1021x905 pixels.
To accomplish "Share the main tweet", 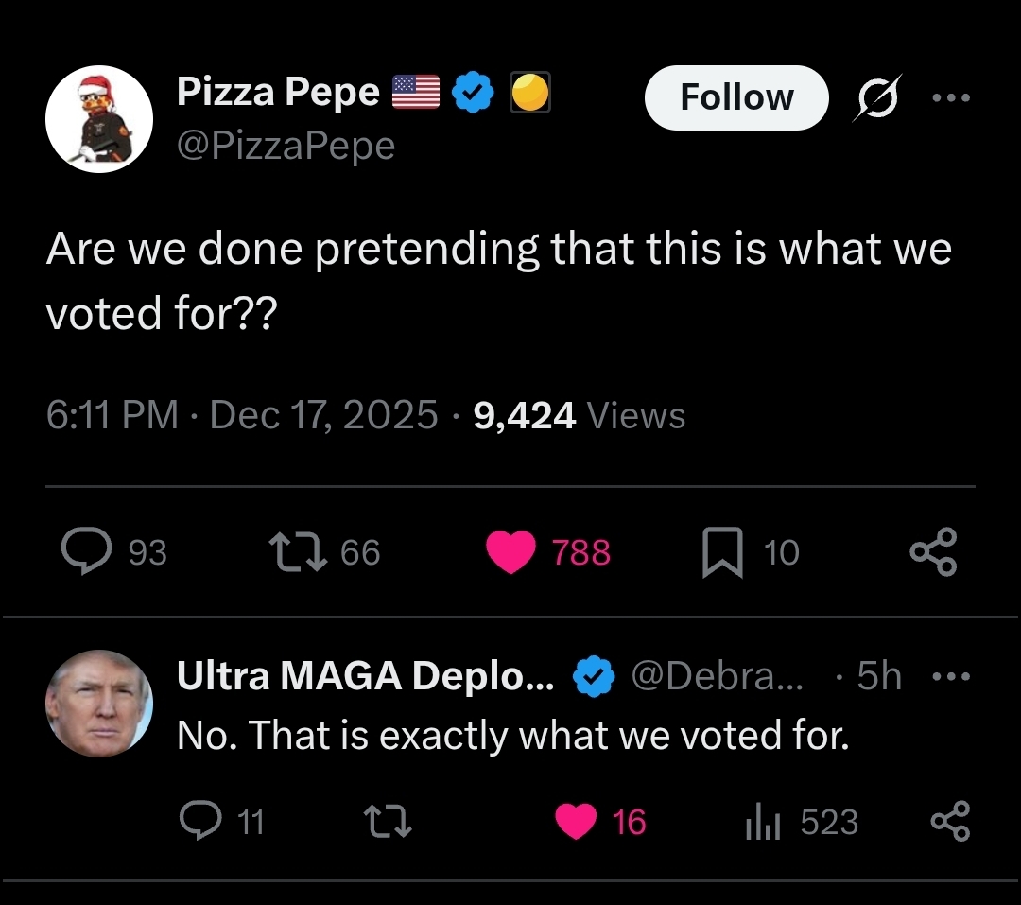I will [933, 552].
